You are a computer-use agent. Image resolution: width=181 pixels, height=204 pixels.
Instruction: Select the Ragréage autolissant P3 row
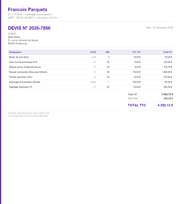90,87
